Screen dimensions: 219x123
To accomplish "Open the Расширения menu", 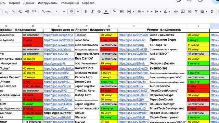I will 70,3.
